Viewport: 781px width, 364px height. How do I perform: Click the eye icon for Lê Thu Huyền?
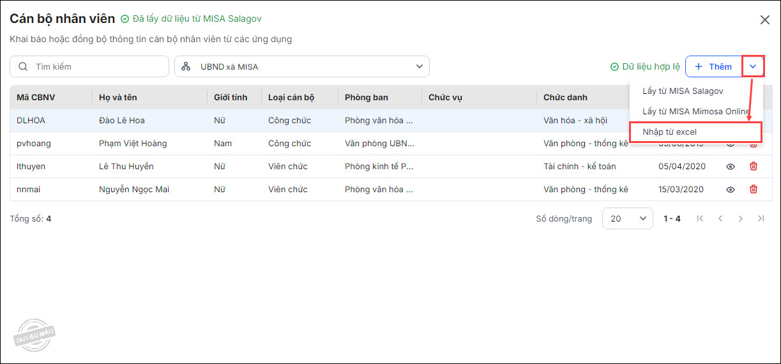click(x=731, y=167)
